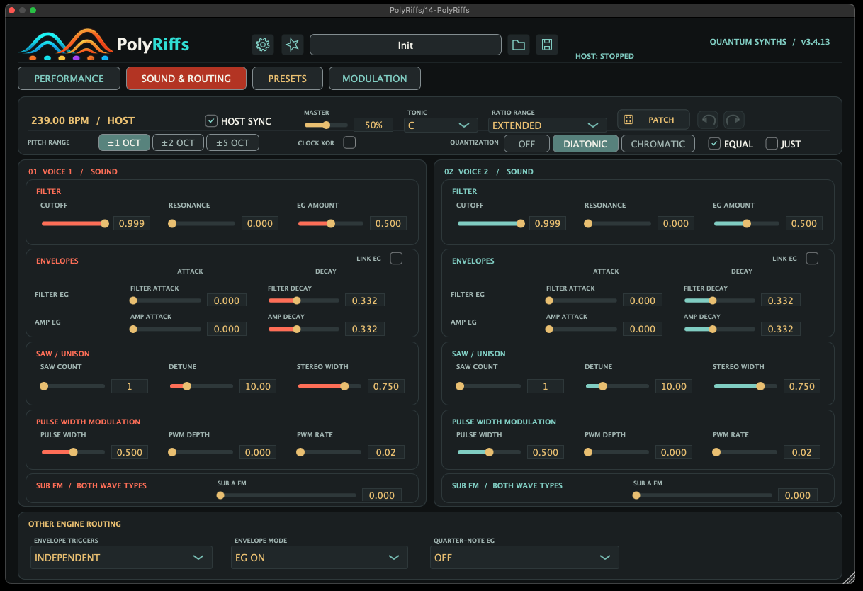Click Voice 1 DETUNE slider
The image size is (863, 591).
click(x=202, y=386)
